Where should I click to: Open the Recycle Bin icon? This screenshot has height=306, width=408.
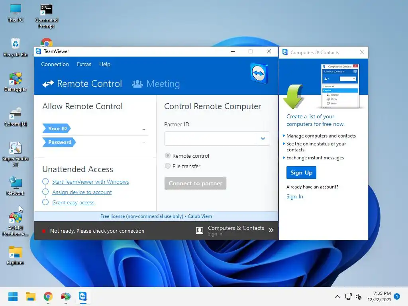tap(16, 48)
